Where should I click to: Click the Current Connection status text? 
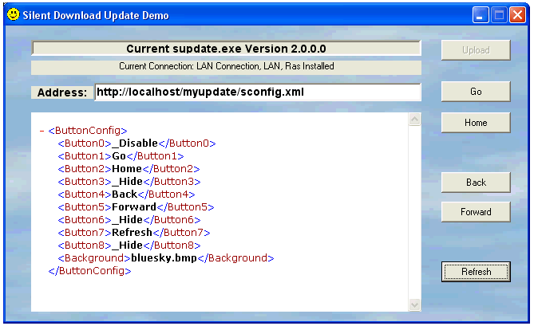pyautogui.click(x=226, y=66)
